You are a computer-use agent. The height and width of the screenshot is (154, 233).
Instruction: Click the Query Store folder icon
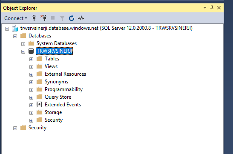pyautogui.click(x=39, y=97)
